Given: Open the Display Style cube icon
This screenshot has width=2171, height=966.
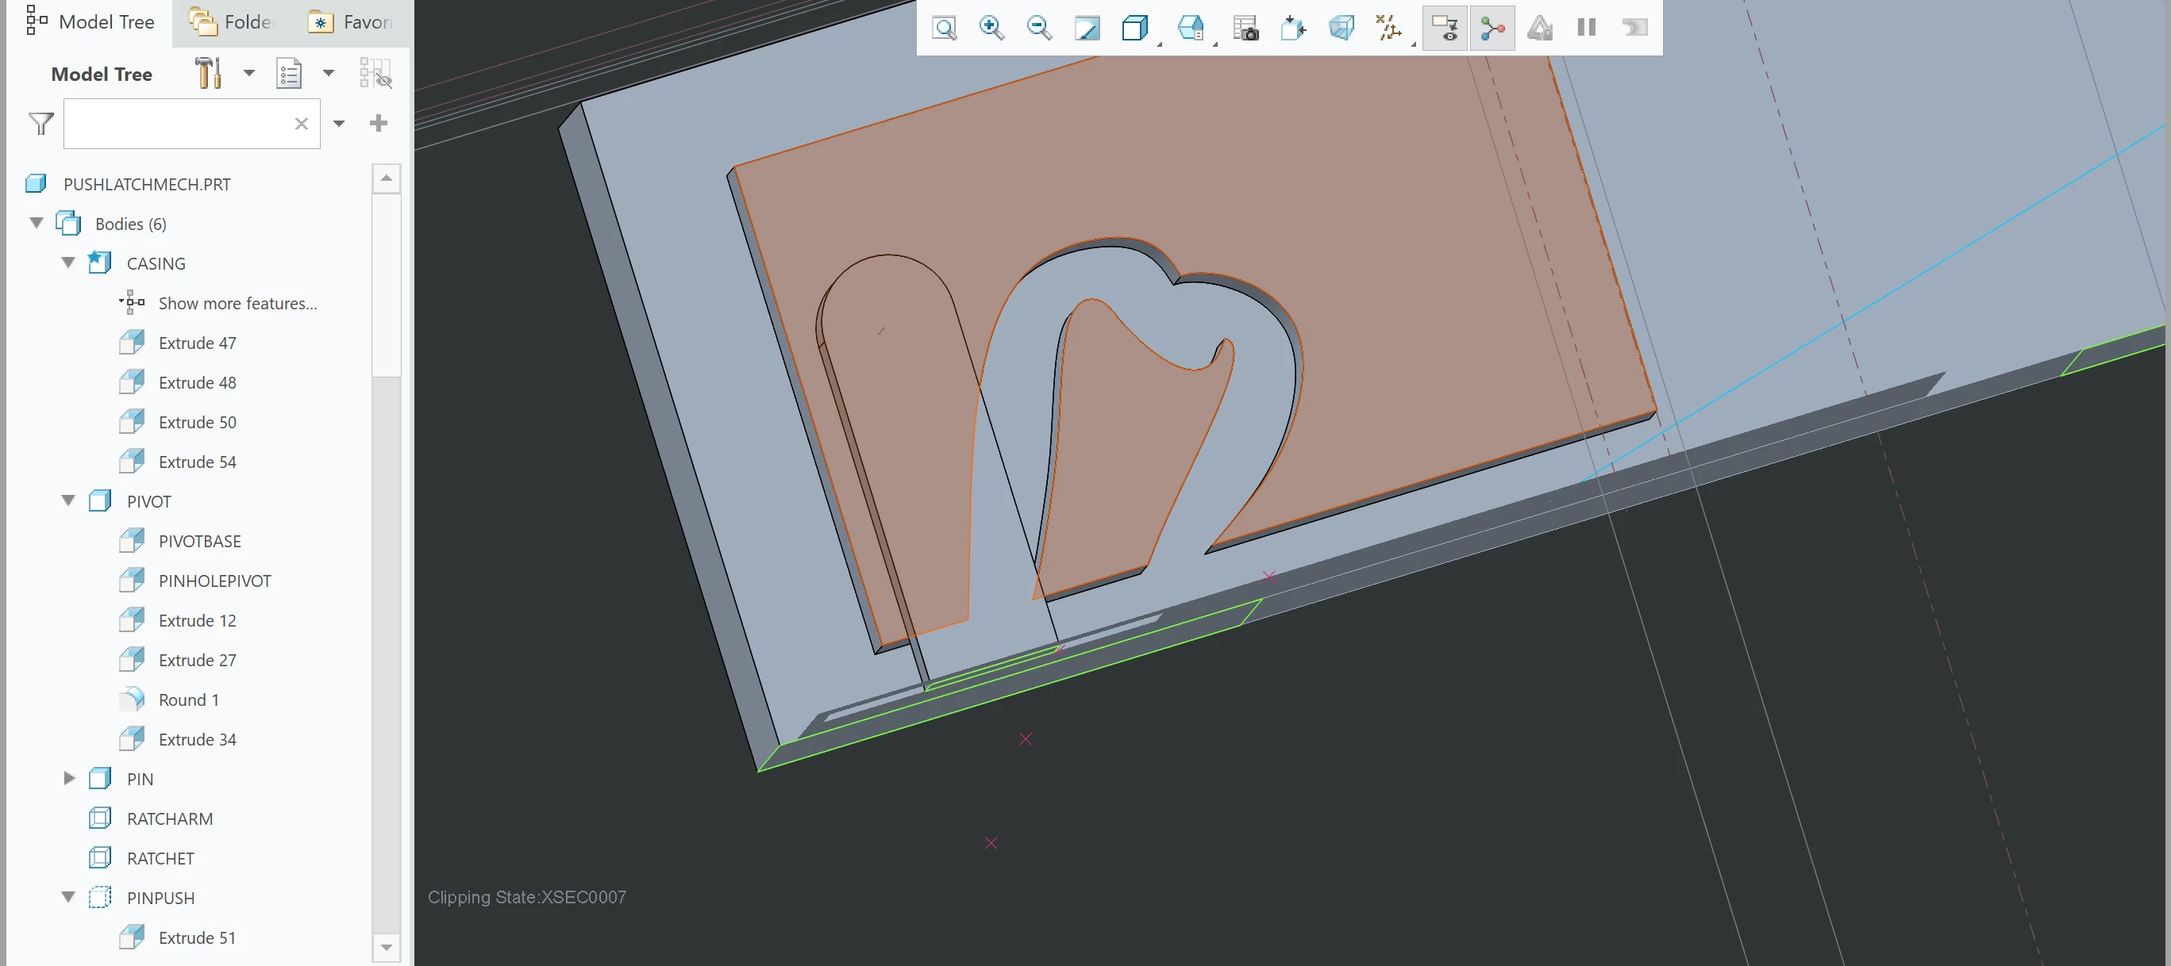Looking at the screenshot, I should click(1134, 28).
